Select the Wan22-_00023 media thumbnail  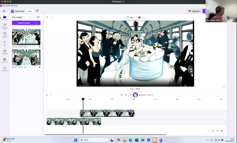[x=26, y=37]
